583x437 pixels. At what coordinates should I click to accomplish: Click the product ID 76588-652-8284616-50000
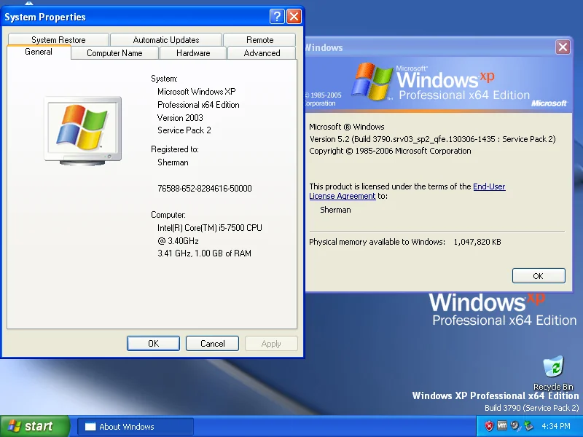pyautogui.click(x=205, y=189)
